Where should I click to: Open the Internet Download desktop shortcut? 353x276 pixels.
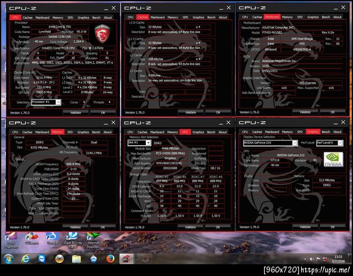93,241
